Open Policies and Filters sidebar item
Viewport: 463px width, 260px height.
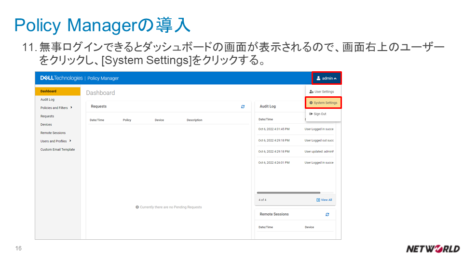tap(54, 108)
